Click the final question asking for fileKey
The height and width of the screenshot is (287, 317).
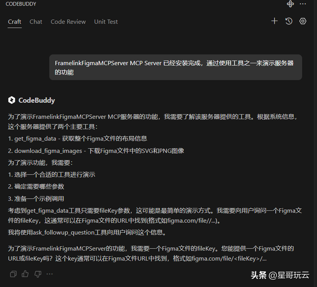pos(151,254)
